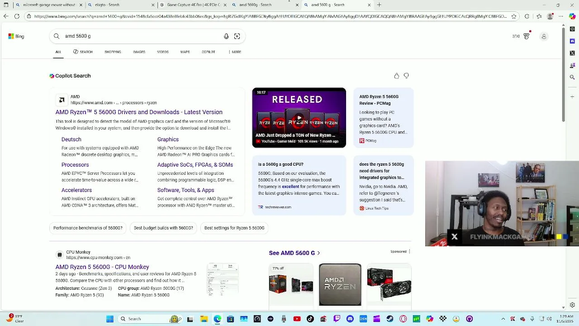Expand 'See AMD 5600 G' chevron link
The image size is (579, 326).
(x=294, y=253)
